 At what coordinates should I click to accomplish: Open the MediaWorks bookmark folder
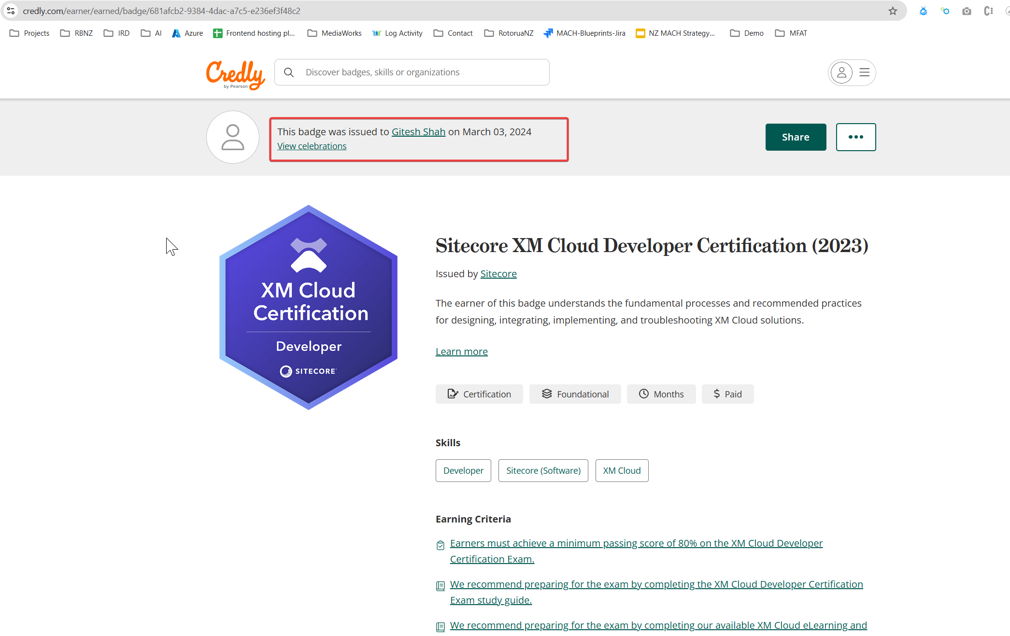point(335,33)
